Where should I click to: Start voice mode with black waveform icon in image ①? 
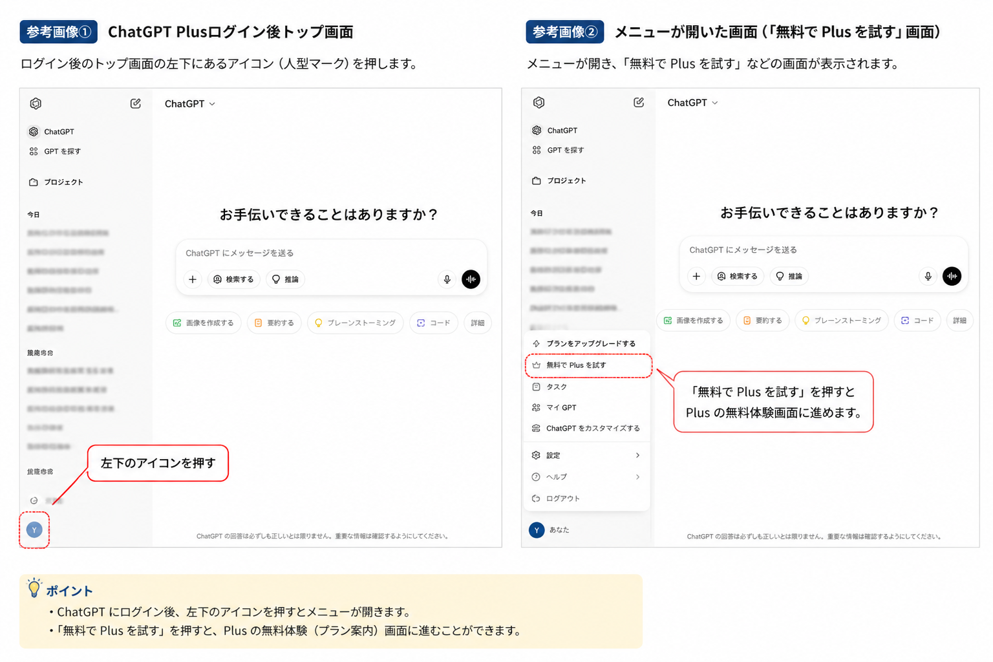tap(471, 279)
